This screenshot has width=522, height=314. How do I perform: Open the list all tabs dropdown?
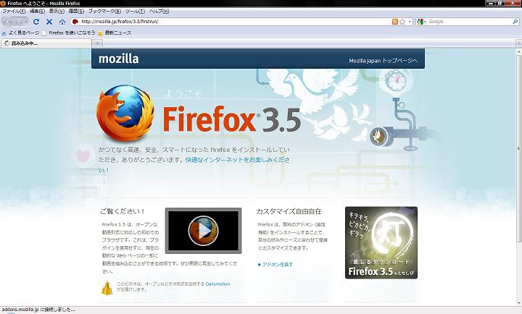(x=518, y=43)
